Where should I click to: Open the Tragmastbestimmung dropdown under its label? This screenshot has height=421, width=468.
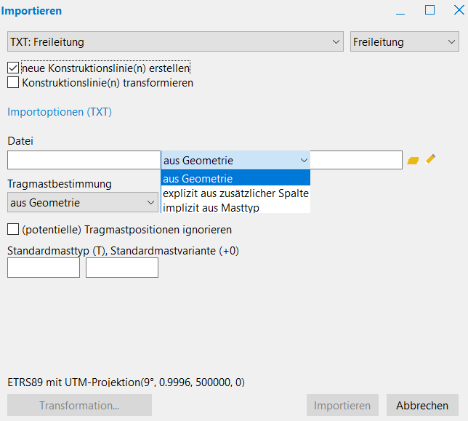tap(82, 202)
